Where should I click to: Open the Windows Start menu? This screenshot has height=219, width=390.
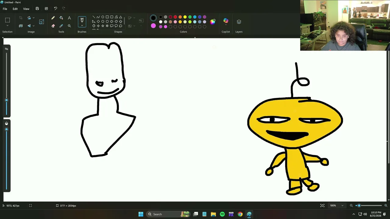click(x=141, y=214)
